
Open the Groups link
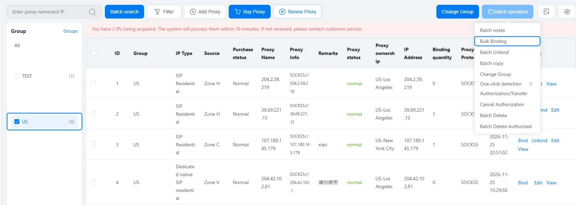[x=70, y=31]
